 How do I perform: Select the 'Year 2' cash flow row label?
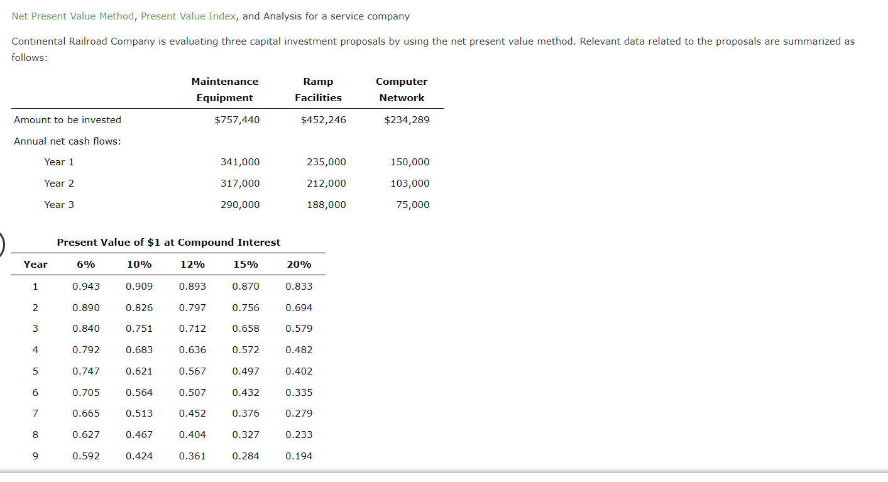click(x=59, y=183)
